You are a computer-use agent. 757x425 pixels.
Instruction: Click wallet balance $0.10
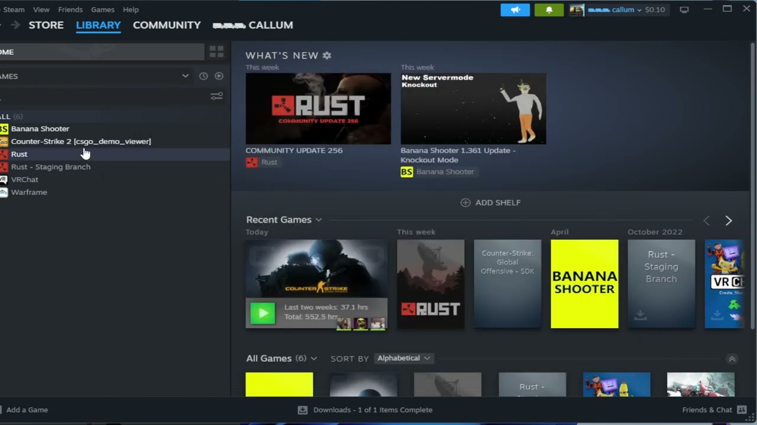655,10
